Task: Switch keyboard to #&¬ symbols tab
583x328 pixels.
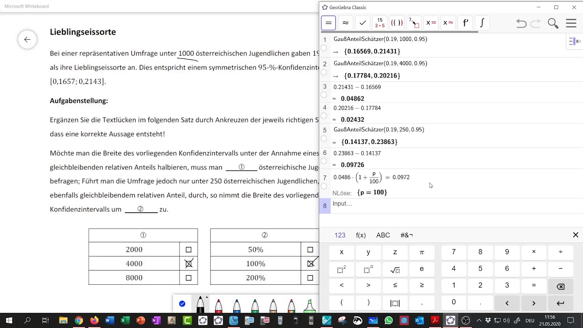Action: tap(407, 235)
